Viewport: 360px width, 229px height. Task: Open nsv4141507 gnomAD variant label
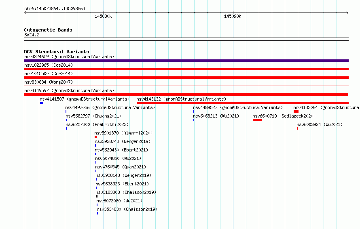(85, 99)
